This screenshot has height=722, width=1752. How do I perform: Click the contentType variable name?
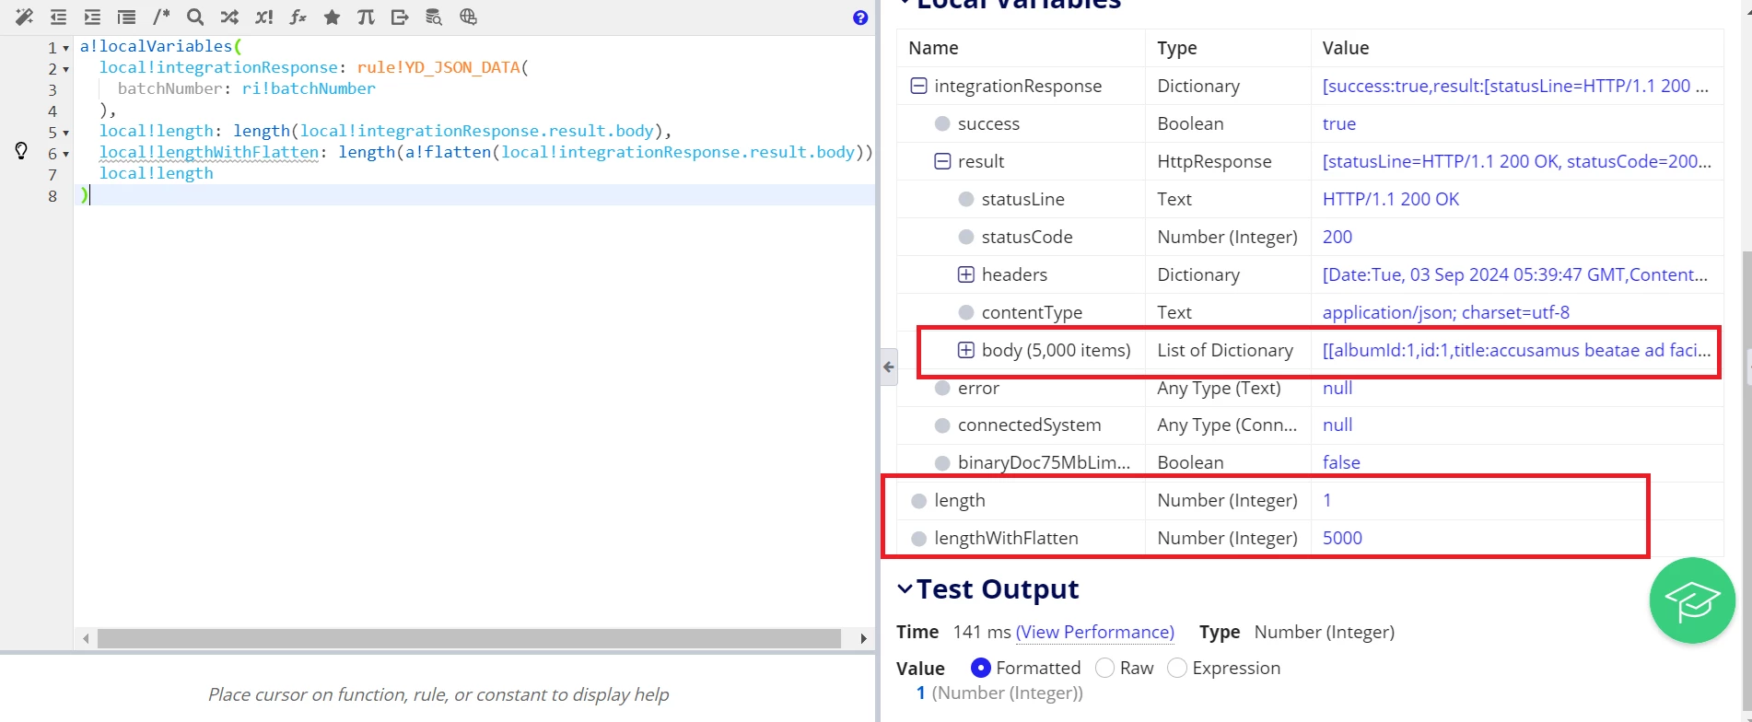click(1032, 312)
